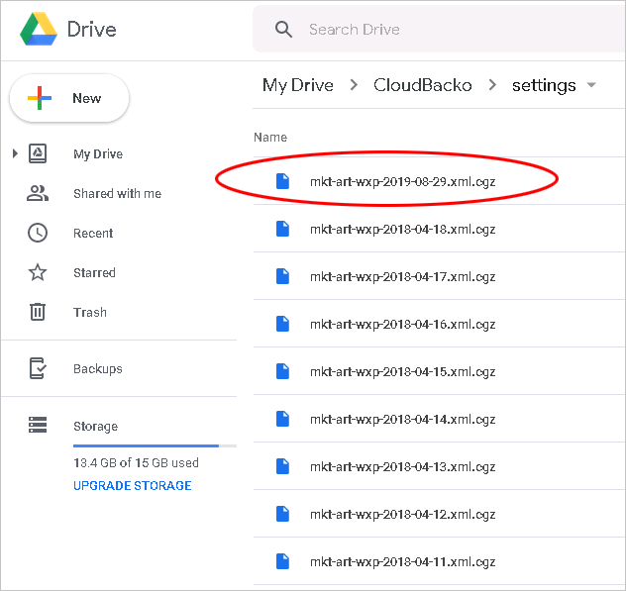Click the Starred star icon

(38, 272)
